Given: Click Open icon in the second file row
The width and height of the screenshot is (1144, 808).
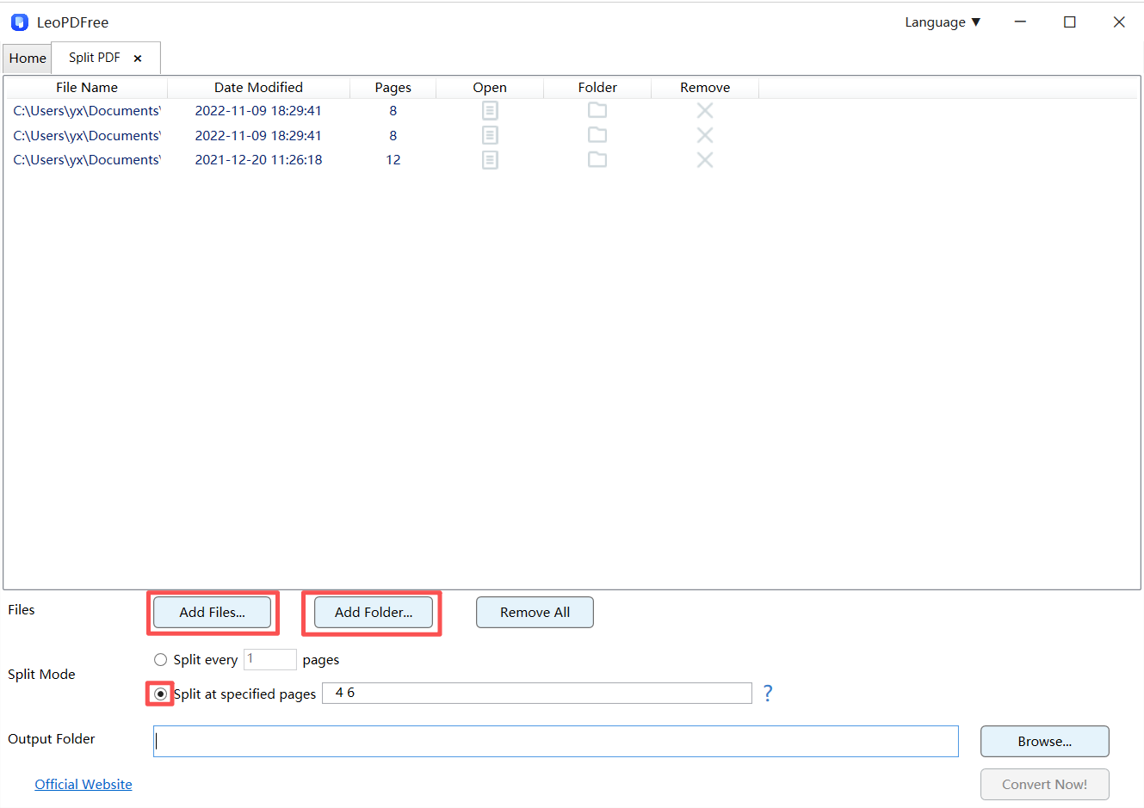Looking at the screenshot, I should tap(490, 135).
